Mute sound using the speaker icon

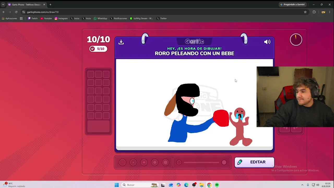[x=267, y=42]
